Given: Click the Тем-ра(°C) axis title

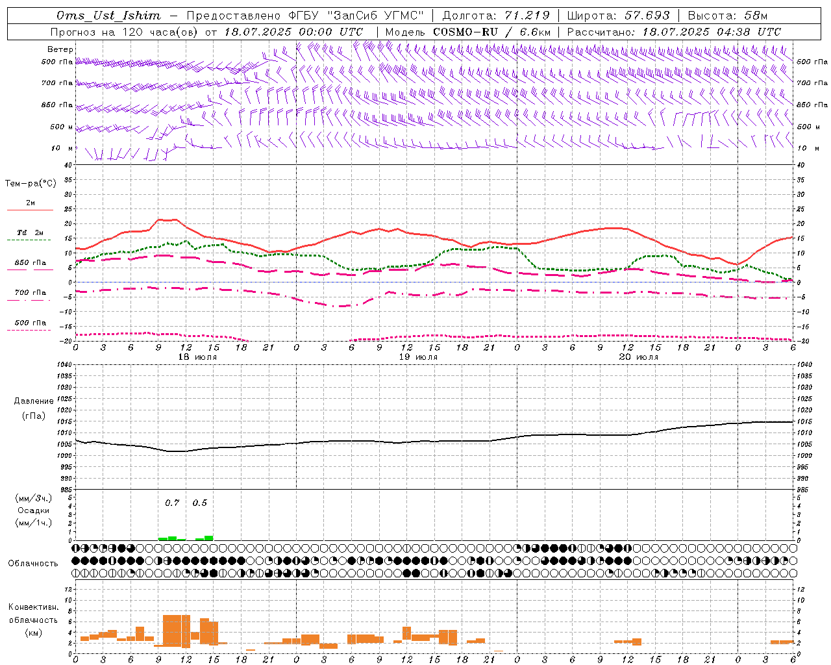Looking at the screenshot, I should tap(31, 184).
